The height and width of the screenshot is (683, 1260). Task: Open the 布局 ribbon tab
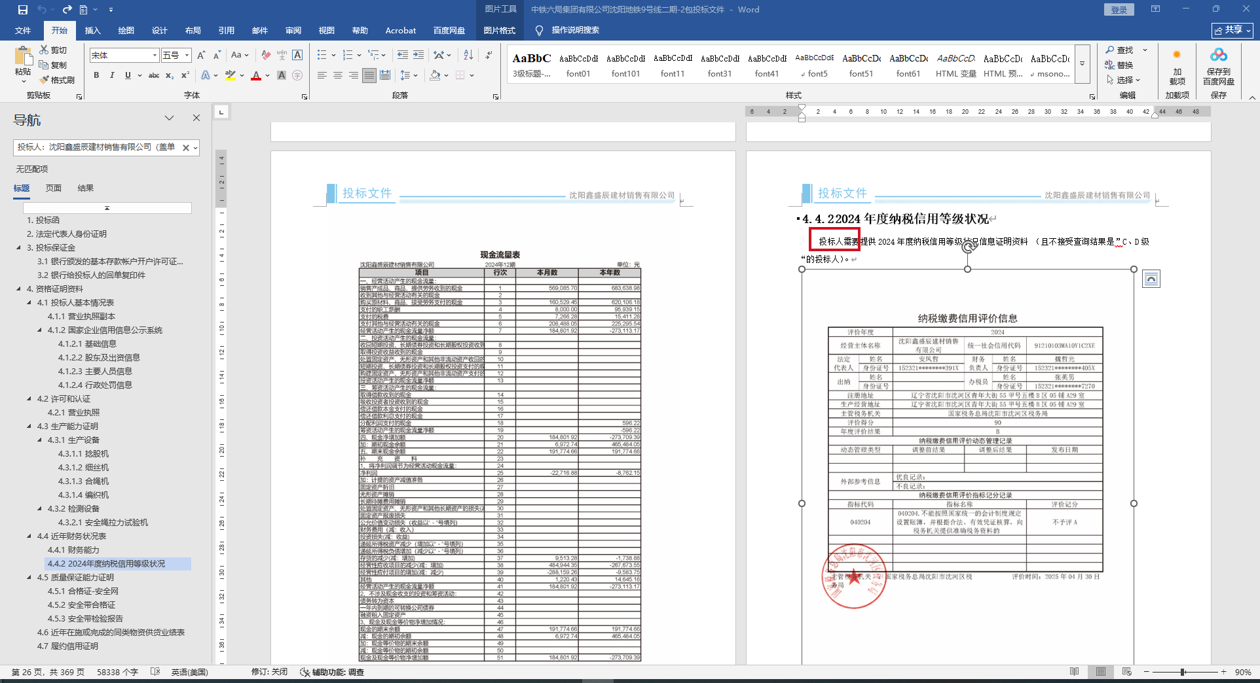193,31
